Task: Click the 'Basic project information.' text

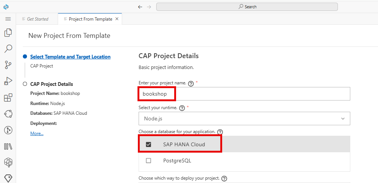Action: point(166,67)
